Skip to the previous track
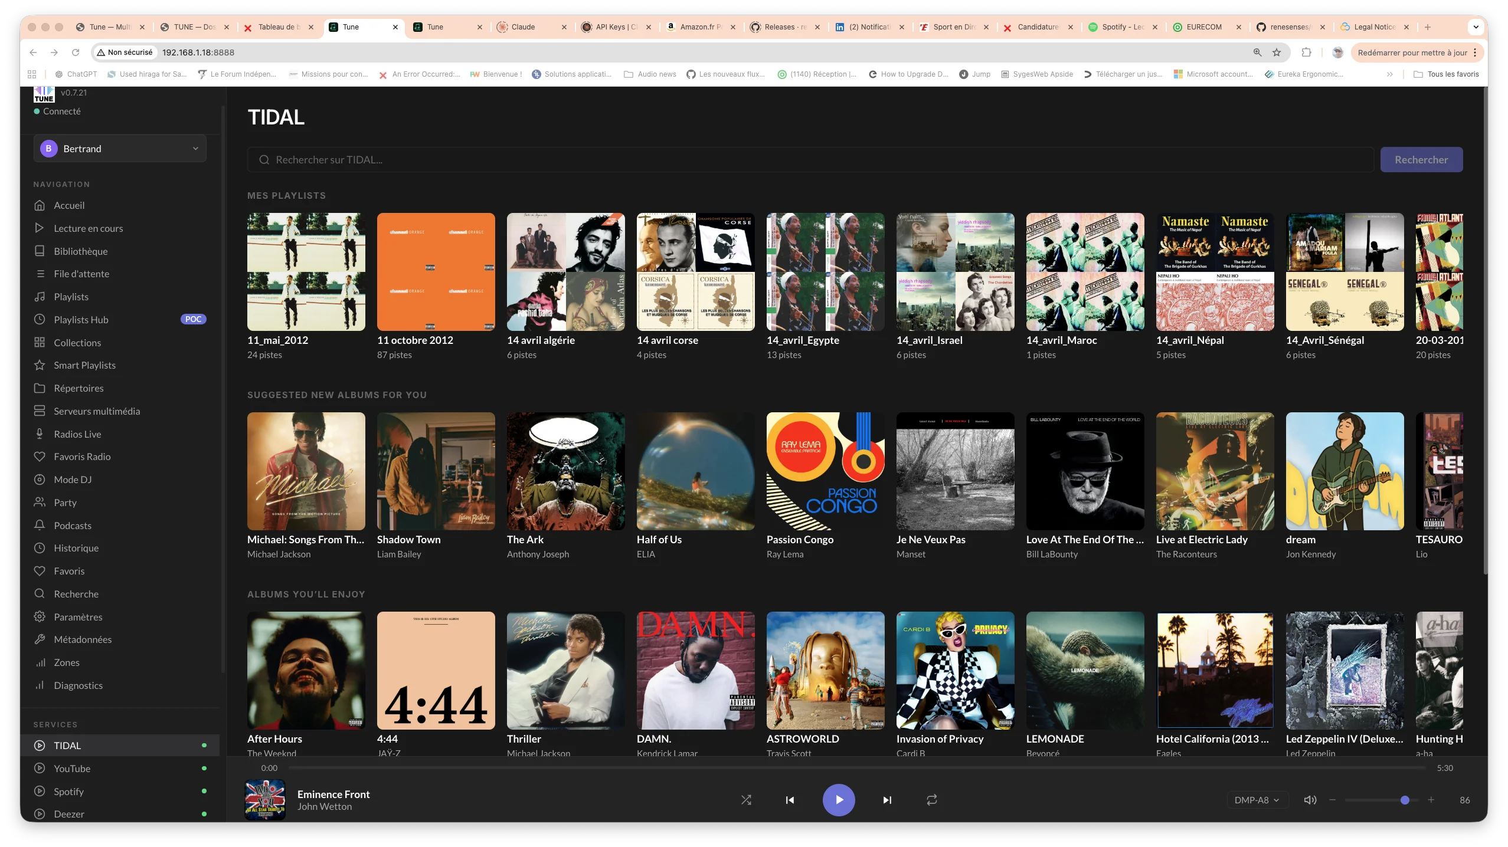 point(790,800)
